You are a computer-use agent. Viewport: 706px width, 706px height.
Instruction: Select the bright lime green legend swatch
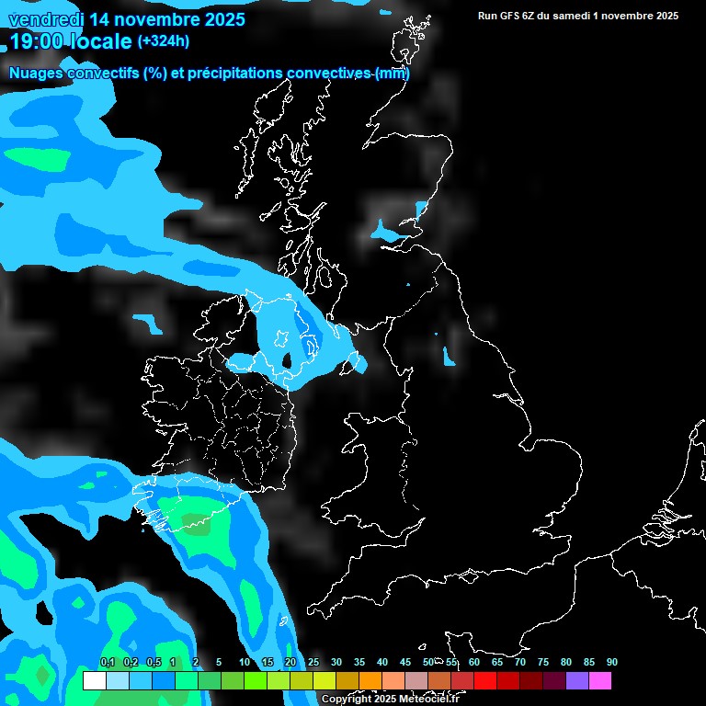pyautogui.click(x=256, y=681)
